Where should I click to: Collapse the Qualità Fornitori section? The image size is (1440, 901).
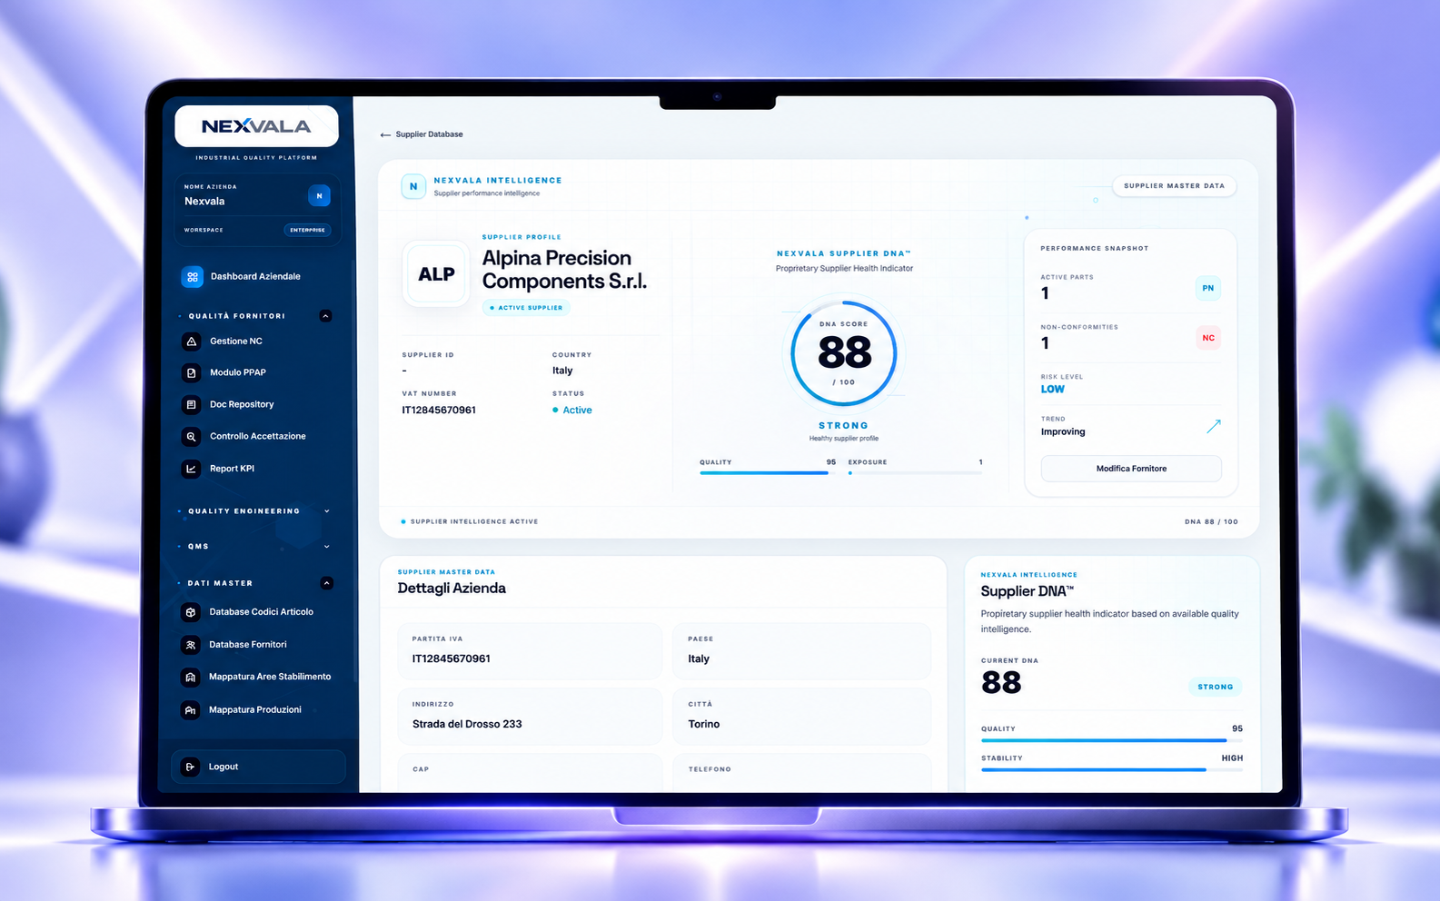coord(326,316)
